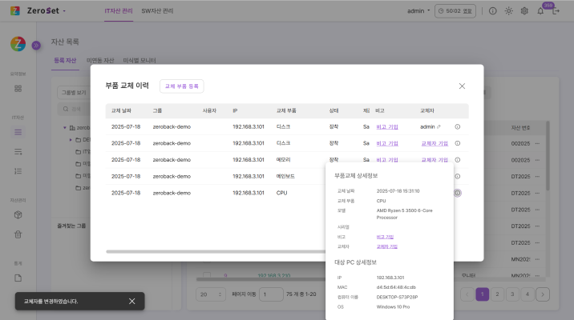This screenshot has width=574, height=320.
Task: Click the 교체 부품 등록 button
Action: click(x=182, y=86)
